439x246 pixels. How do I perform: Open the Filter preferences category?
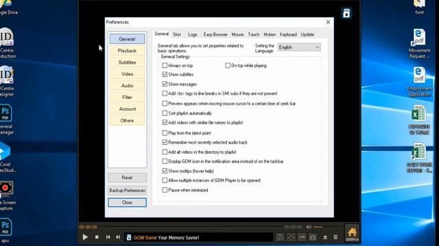127,97
